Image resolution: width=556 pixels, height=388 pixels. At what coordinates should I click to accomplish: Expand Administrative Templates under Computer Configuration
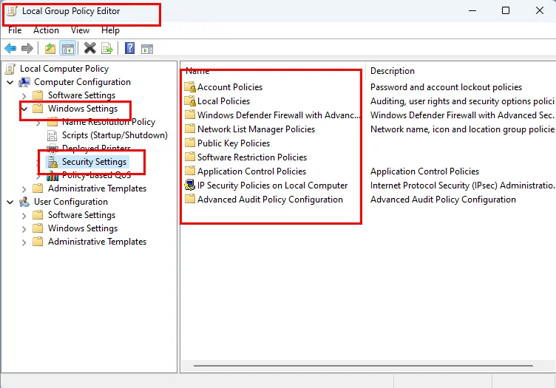point(24,189)
